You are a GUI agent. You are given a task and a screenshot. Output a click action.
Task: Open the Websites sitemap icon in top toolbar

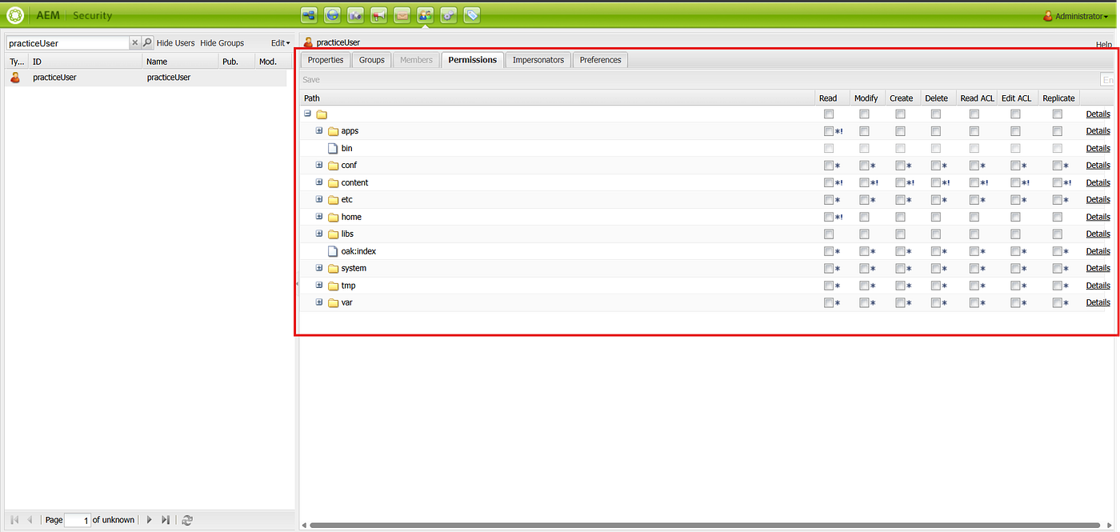tap(309, 14)
